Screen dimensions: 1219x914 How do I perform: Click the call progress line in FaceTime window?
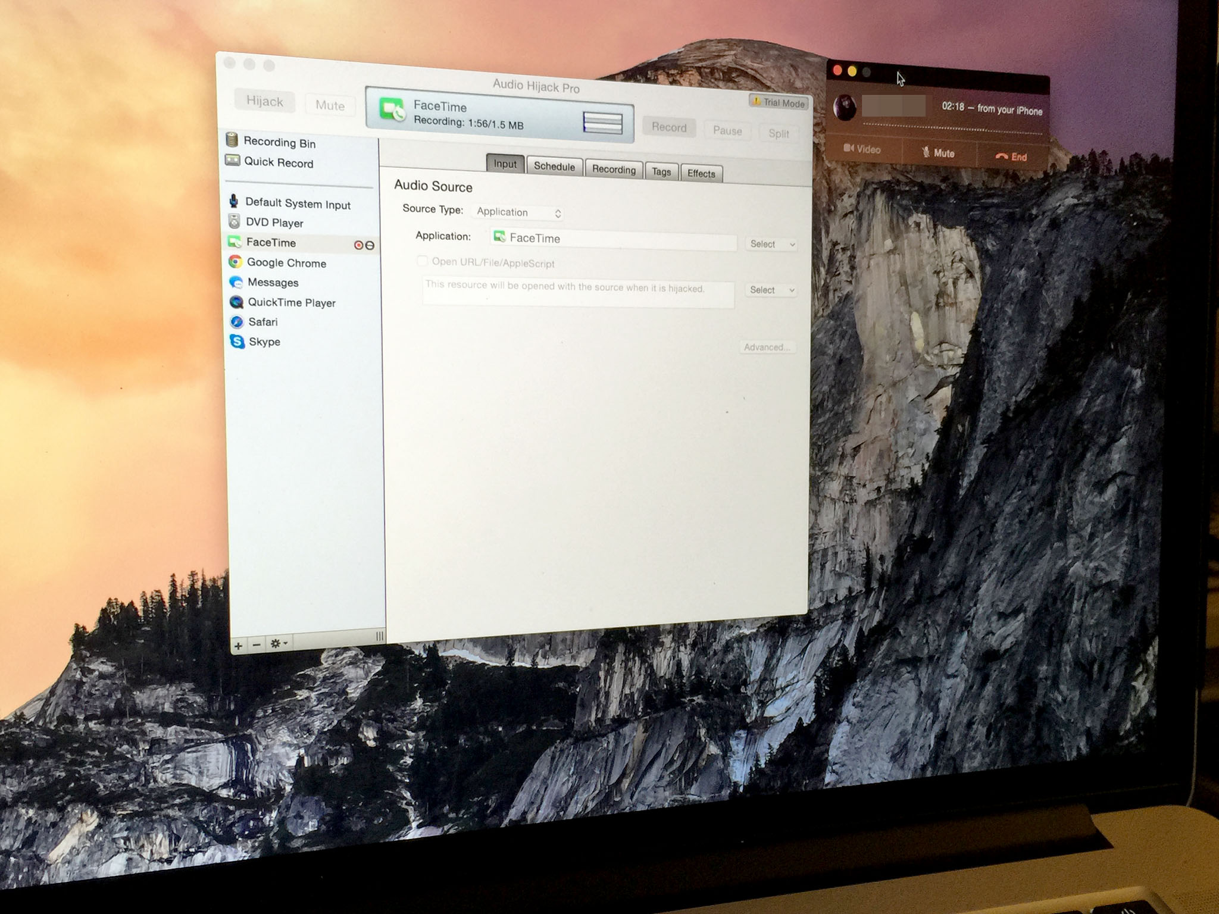click(952, 129)
